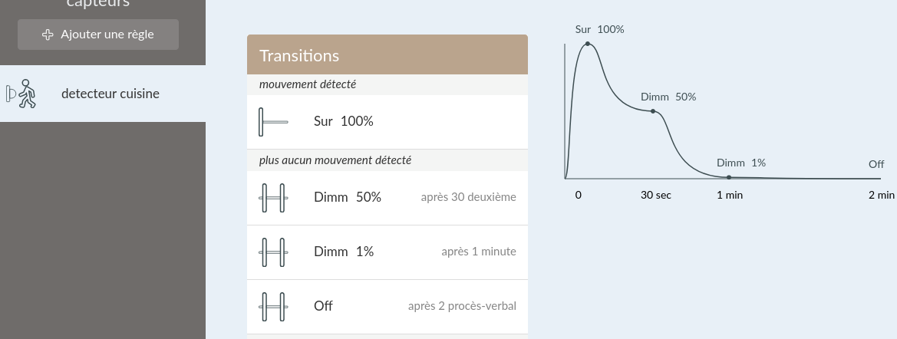Click the Dimm 1% point on the curve
The width and height of the screenshot is (897, 339).
[x=729, y=177]
